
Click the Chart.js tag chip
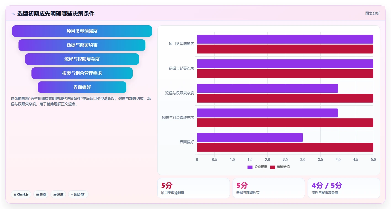point(21,194)
